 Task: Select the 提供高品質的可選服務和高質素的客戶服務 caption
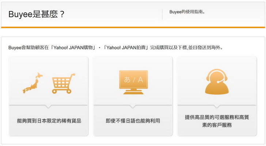(x=217, y=121)
